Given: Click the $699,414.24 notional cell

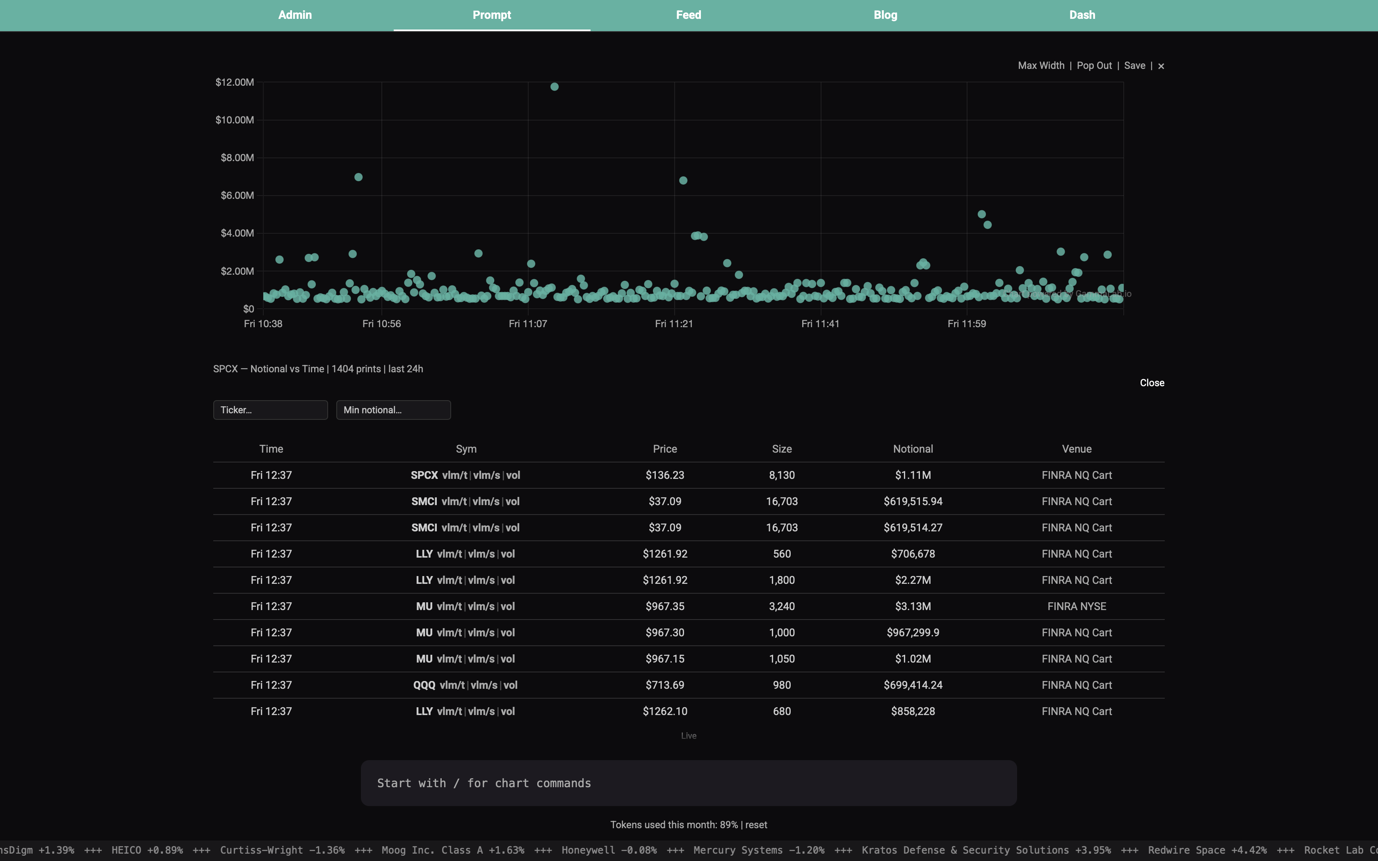Looking at the screenshot, I should tap(913, 684).
